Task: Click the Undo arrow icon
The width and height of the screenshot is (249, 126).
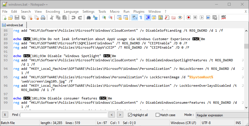Action: click(x=73, y=18)
